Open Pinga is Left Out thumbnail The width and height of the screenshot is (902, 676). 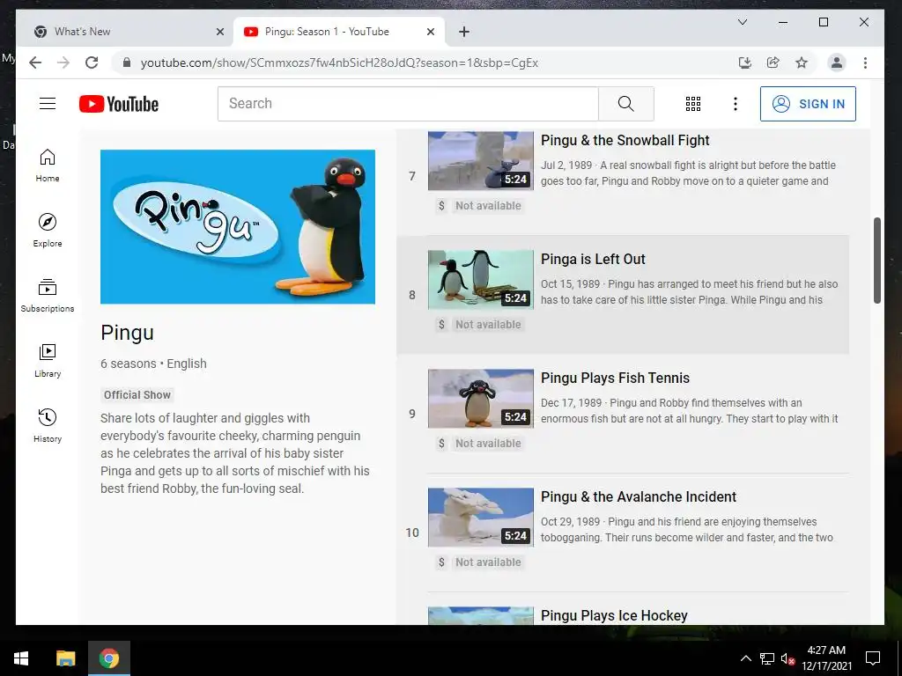click(x=480, y=279)
